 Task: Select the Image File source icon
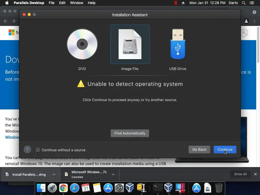[x=130, y=44]
